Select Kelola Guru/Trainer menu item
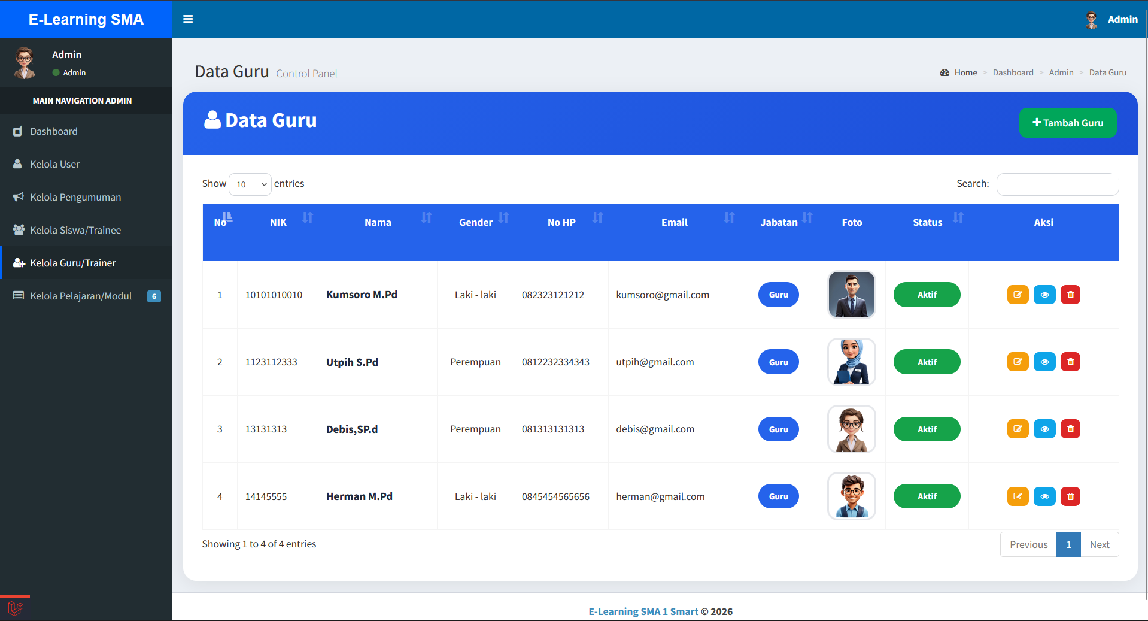 (86, 263)
